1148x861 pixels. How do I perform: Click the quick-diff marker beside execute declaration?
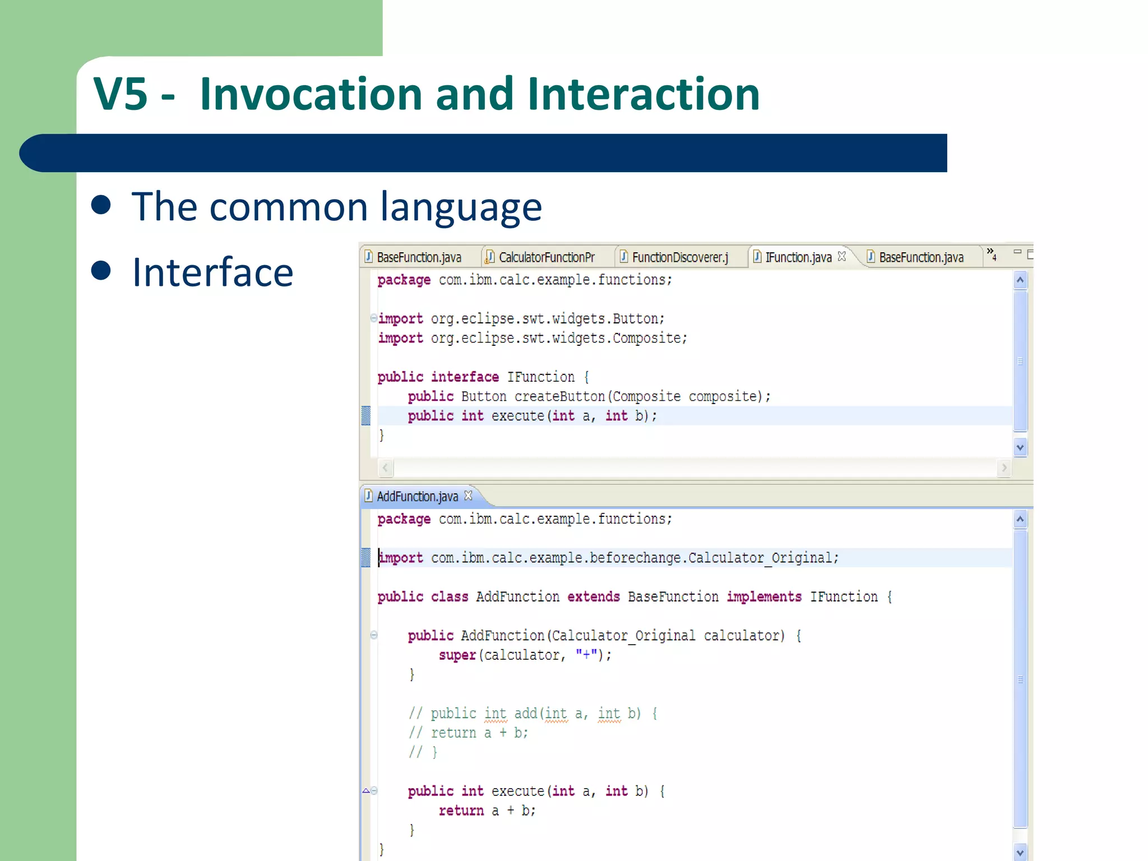[366, 415]
